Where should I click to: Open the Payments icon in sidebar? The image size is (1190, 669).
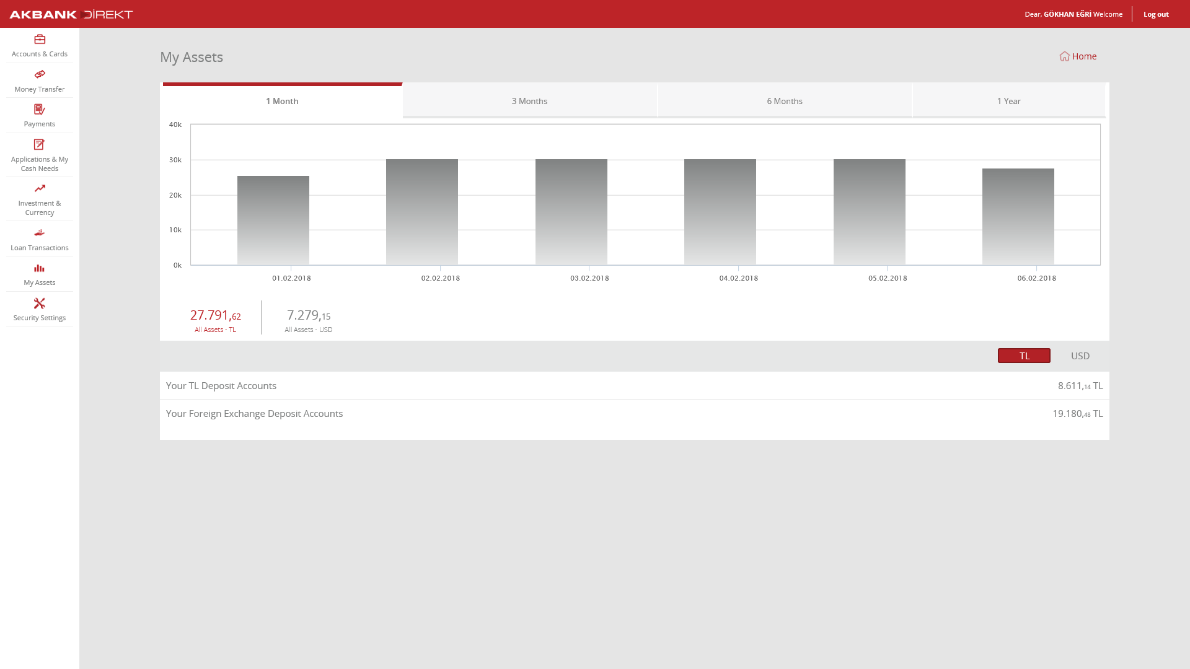point(40,110)
